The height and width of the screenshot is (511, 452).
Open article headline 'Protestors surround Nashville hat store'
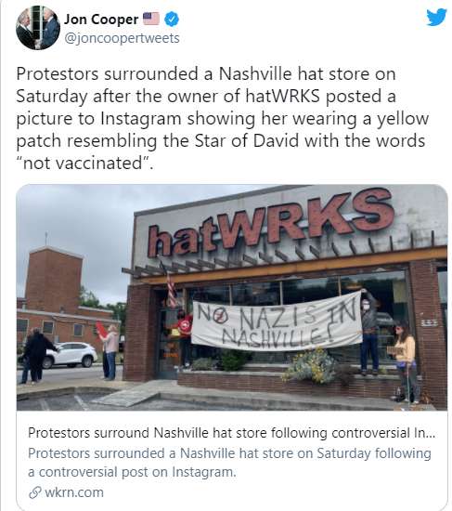[231, 433]
